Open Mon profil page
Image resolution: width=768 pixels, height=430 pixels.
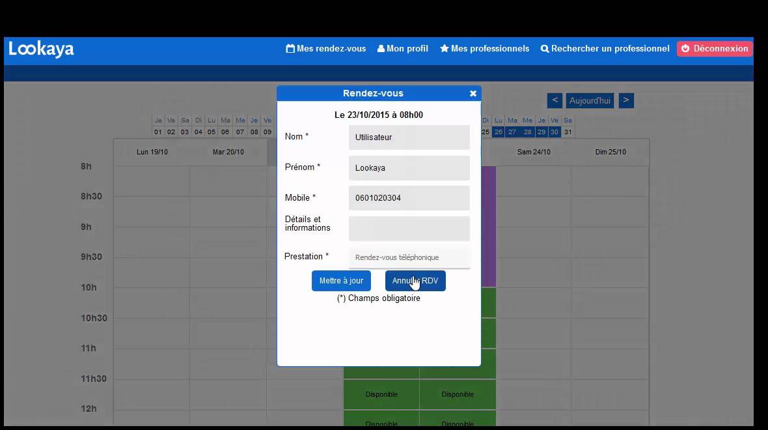coord(403,49)
